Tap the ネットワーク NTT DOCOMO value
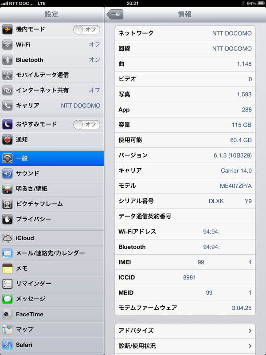Screen dimensions: 266x355 click(232, 33)
